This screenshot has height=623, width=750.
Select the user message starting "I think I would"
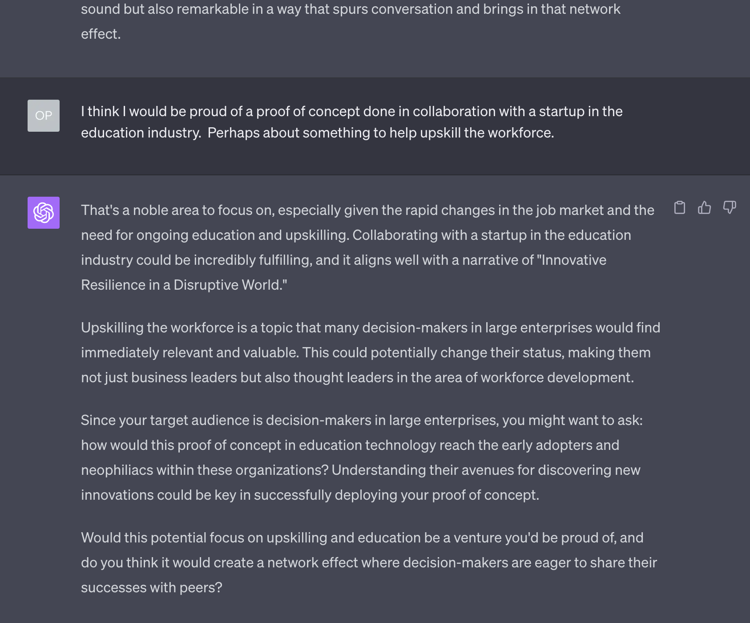(352, 122)
